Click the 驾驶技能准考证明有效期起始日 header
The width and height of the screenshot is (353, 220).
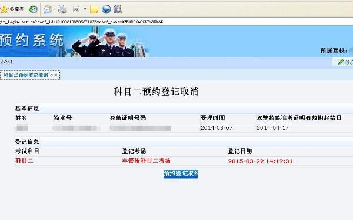pos(299,118)
